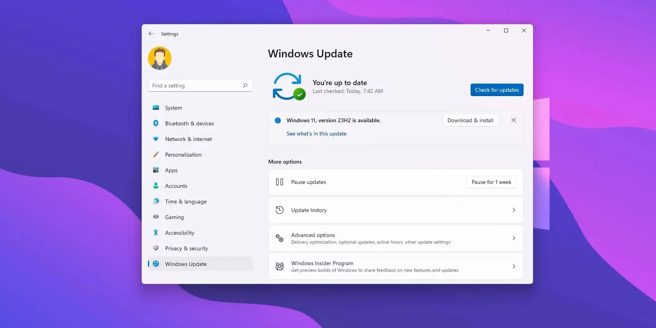Click the Accessibility figure icon
This screenshot has width=656, height=328.
(156, 233)
